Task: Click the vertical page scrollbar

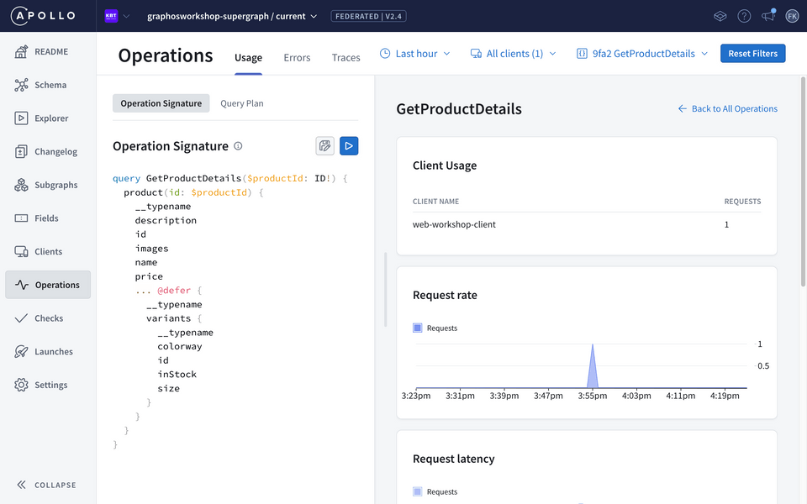Action: coord(803,181)
